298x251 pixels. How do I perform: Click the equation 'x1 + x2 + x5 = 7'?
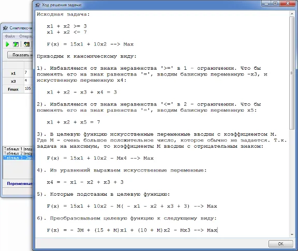coord(73,122)
